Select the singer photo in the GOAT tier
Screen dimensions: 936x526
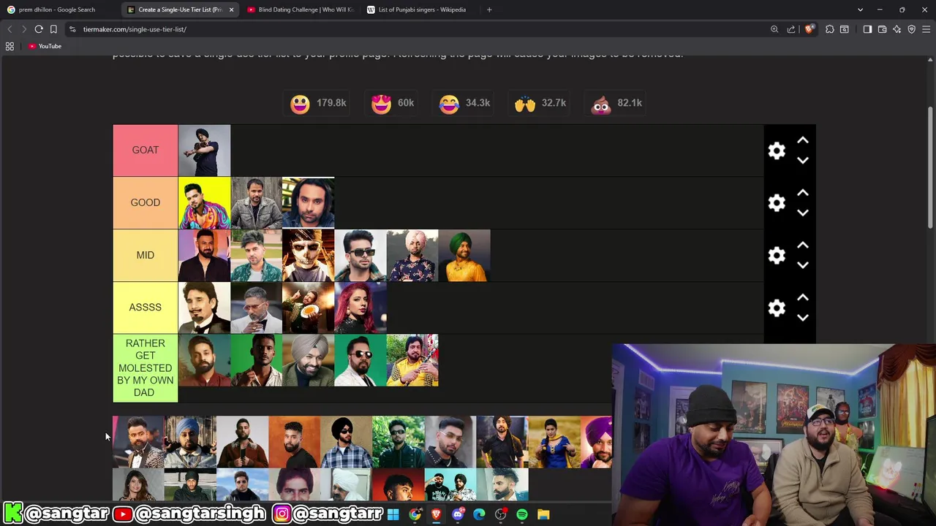point(204,150)
